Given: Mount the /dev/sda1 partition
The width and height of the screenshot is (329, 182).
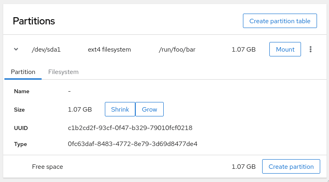Looking at the screenshot, I should tap(285, 50).
